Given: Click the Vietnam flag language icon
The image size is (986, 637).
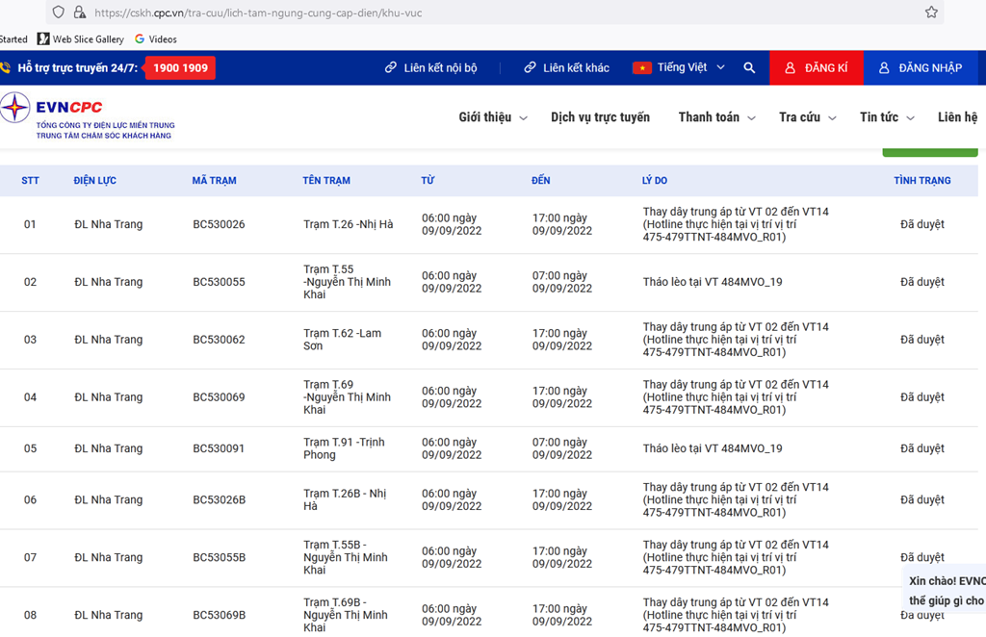Looking at the screenshot, I should 641,68.
